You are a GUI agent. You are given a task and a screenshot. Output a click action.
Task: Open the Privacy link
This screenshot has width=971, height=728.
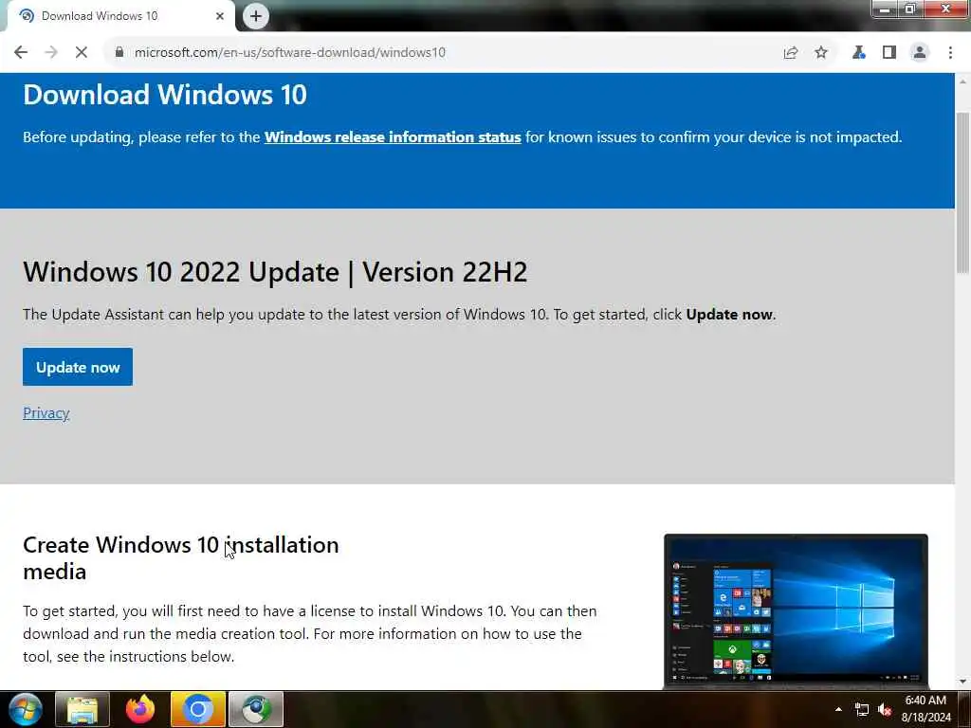(x=46, y=413)
